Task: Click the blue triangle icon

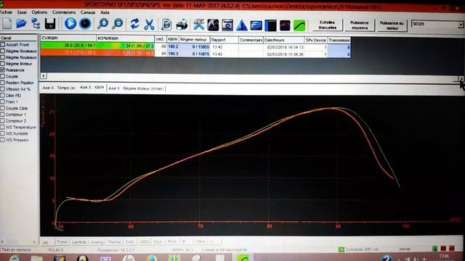Action: (x=242, y=25)
